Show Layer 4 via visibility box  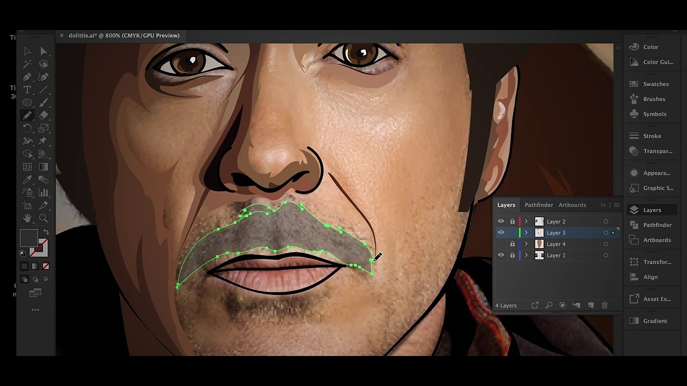[x=501, y=244]
